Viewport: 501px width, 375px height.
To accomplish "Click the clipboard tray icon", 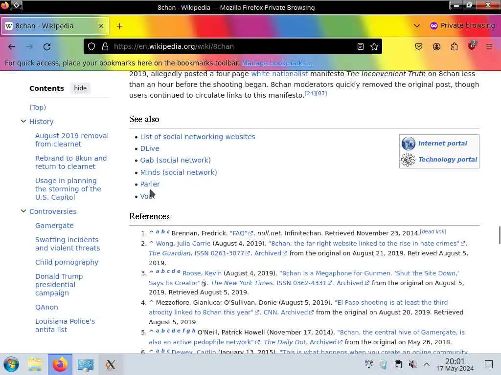I will (398, 364).
